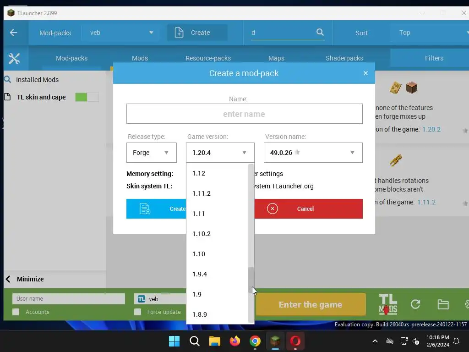Image resolution: width=469 pixels, height=352 pixels.
Task: Expand the veb mod-pack selector dropdown
Action: point(122,33)
